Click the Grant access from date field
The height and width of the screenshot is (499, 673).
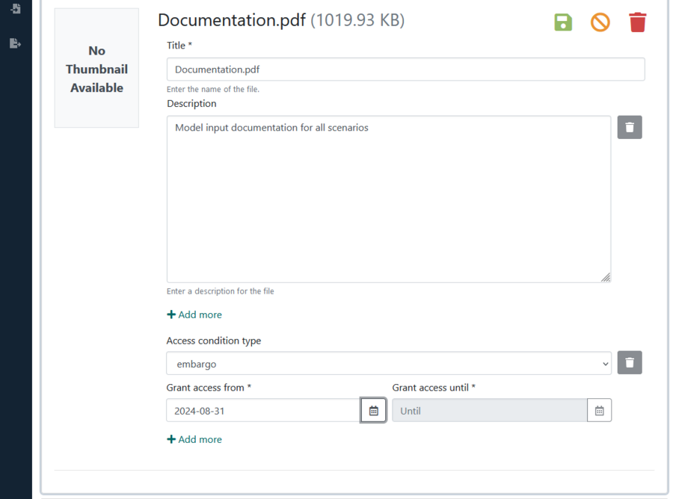pos(263,411)
